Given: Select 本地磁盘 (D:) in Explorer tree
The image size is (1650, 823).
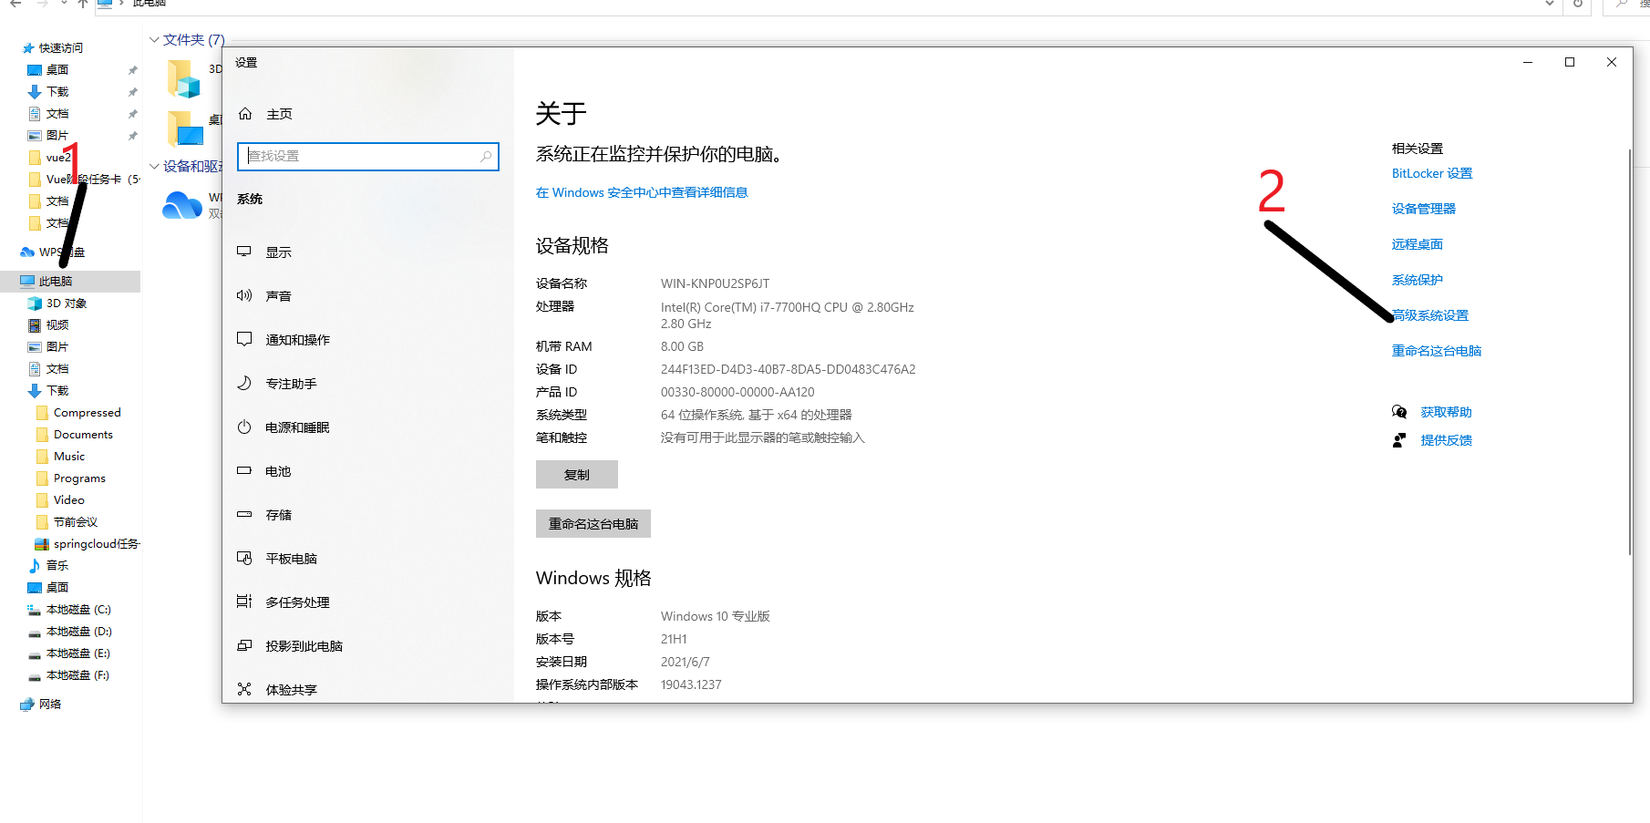Looking at the screenshot, I should click(x=78, y=632).
